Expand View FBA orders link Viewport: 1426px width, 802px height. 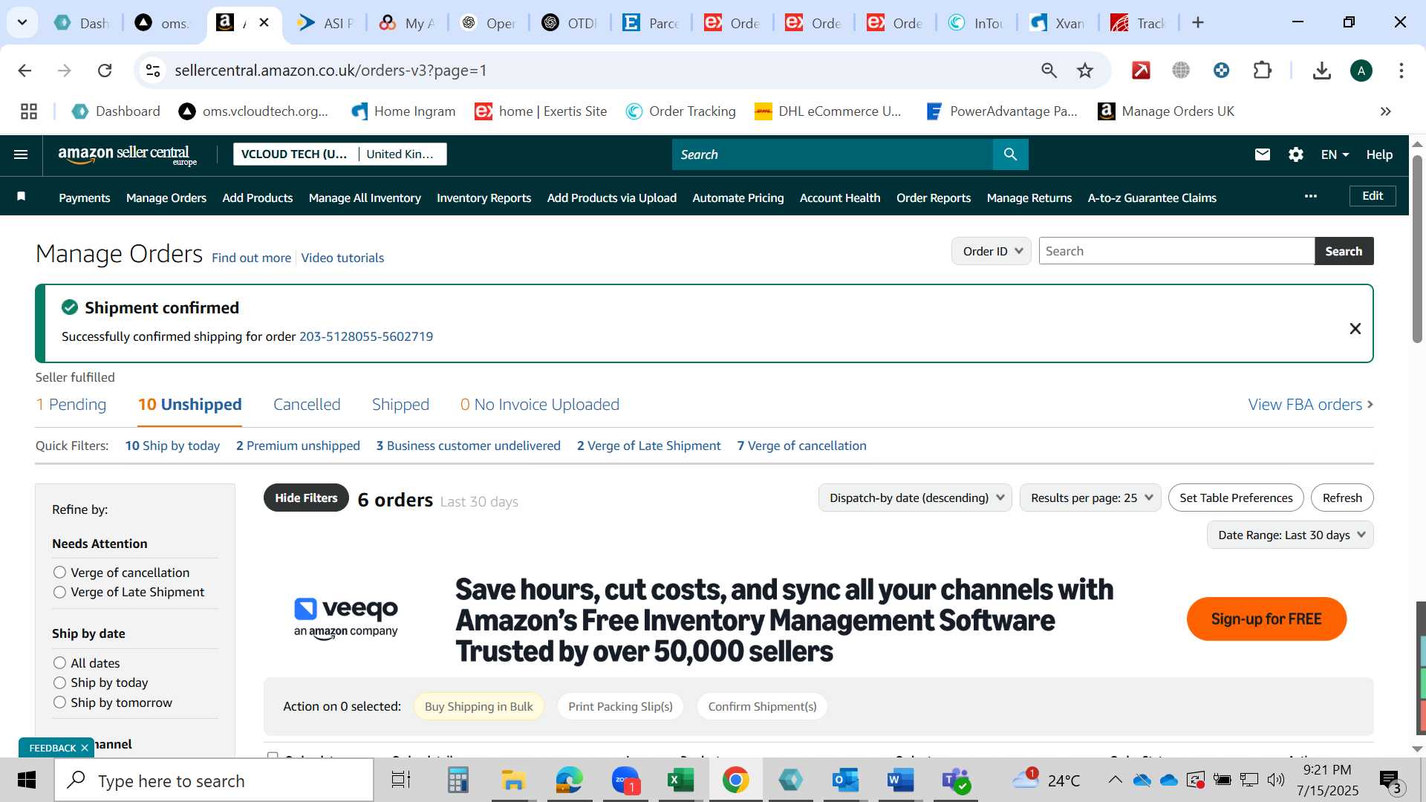(1311, 405)
